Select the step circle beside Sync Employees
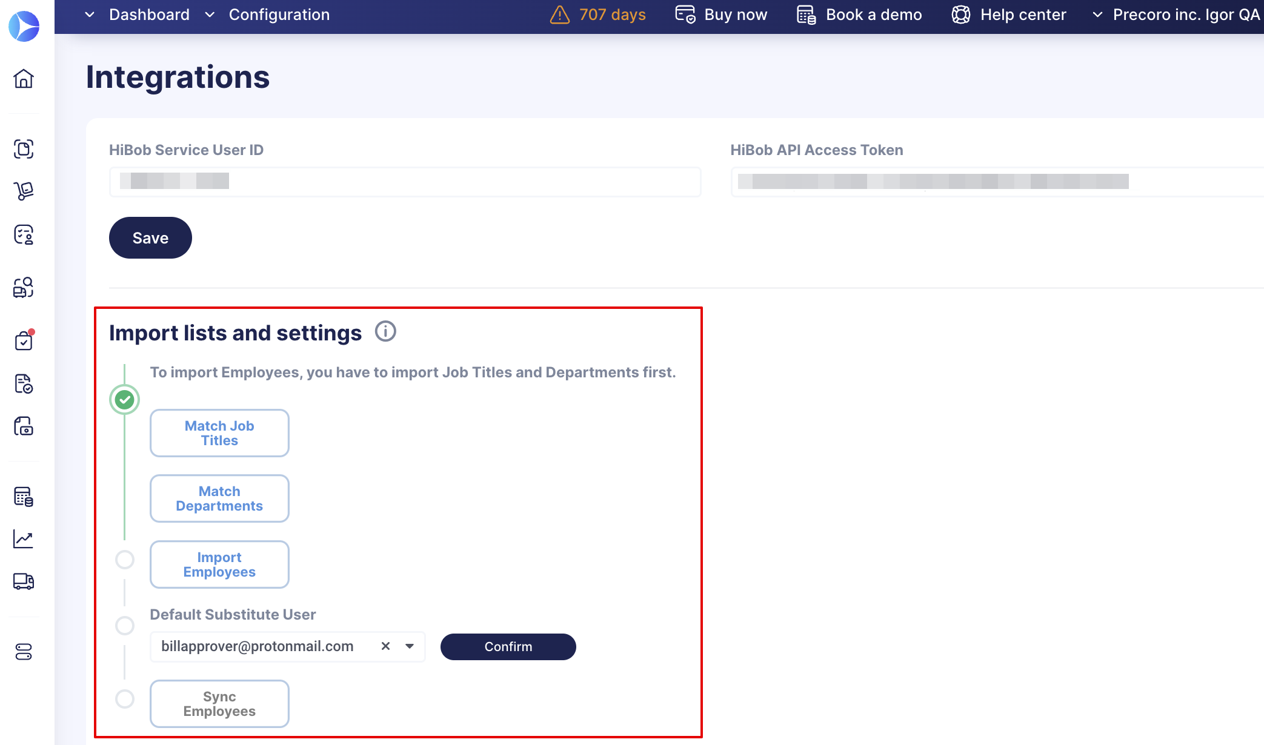Image resolution: width=1264 pixels, height=745 pixels. coord(125,699)
